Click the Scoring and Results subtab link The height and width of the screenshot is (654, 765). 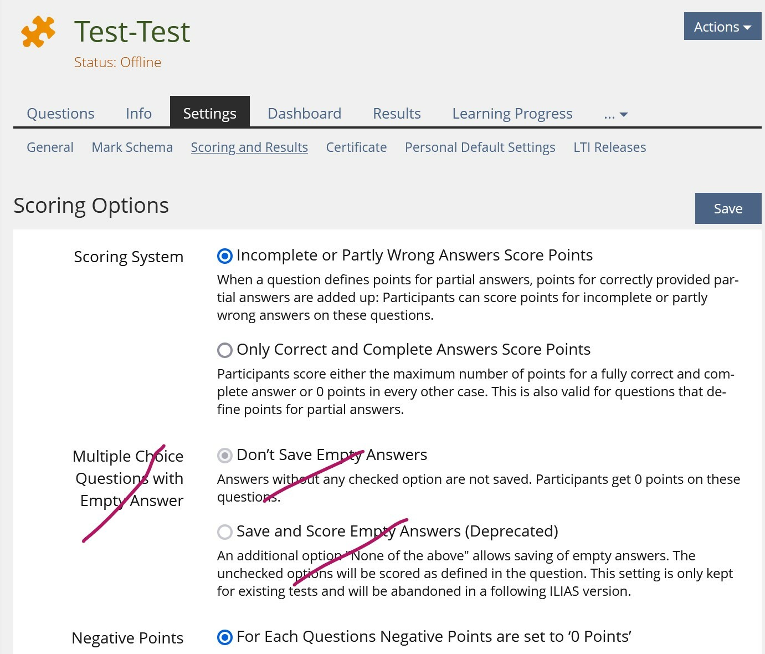(249, 147)
